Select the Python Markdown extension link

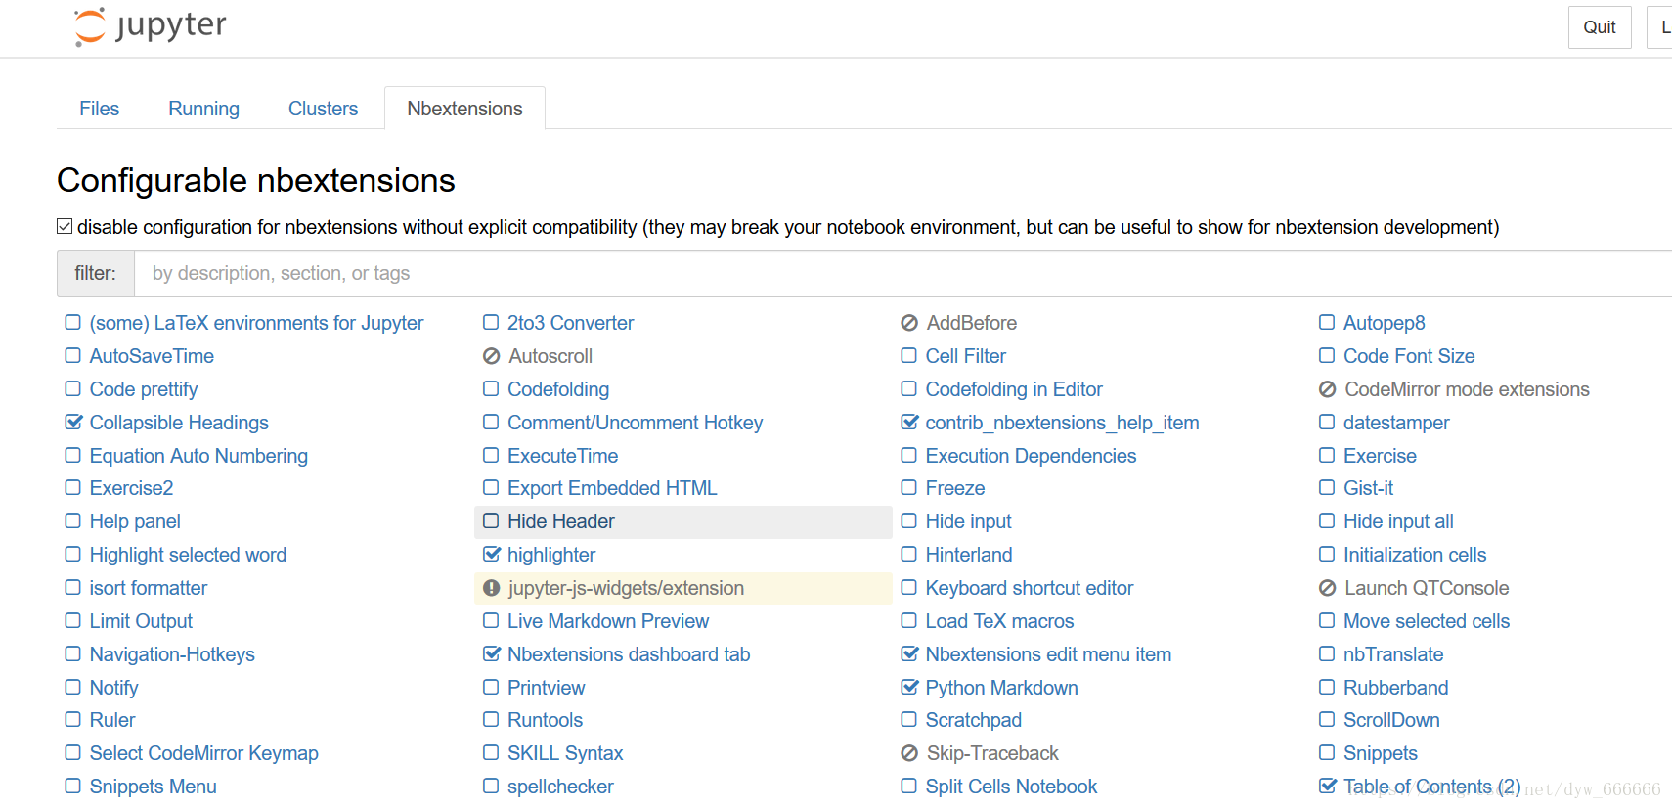(1001, 688)
